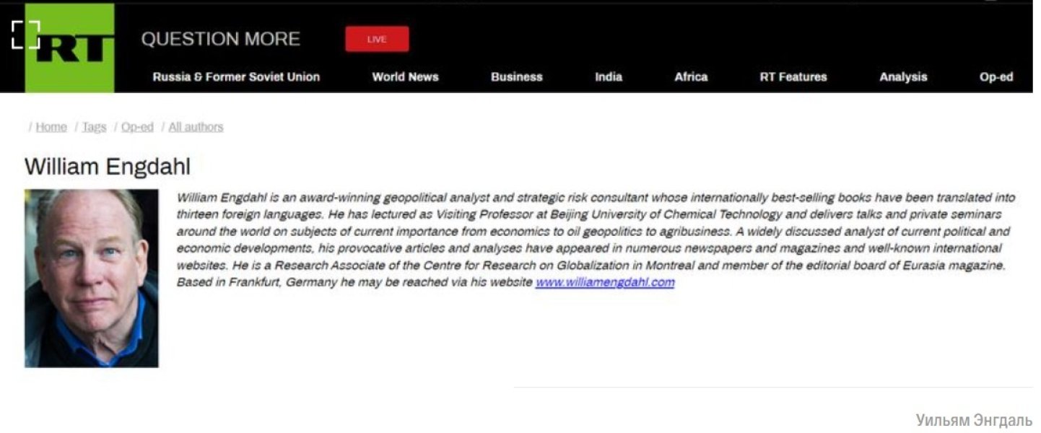The height and width of the screenshot is (433, 1041).
Task: Go to World News section
Action: 405,77
